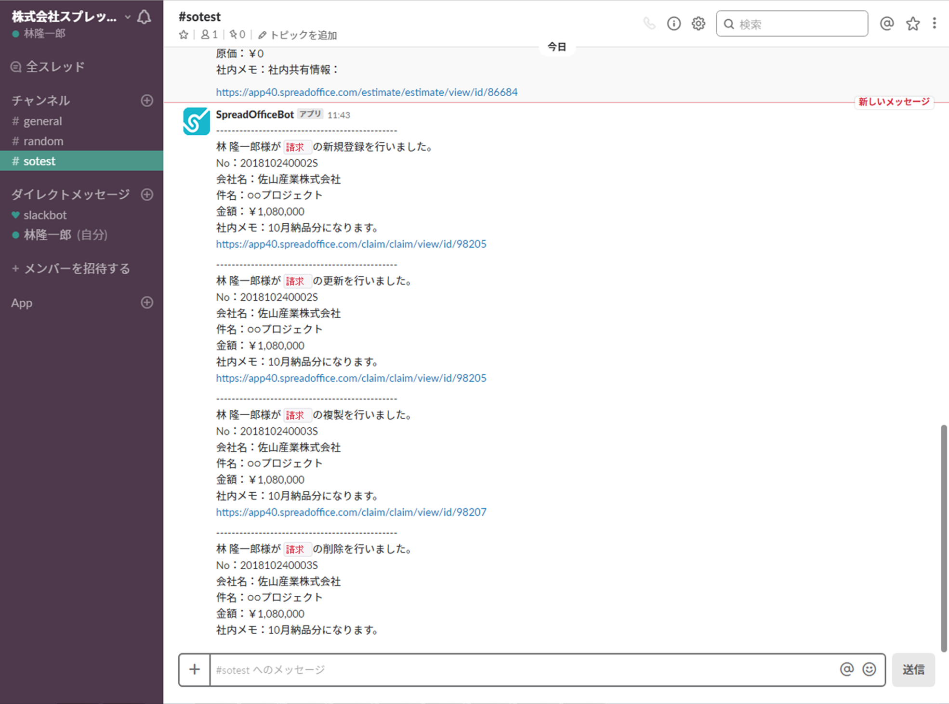Screen dimensions: 949x704
Task: Add an App with the plus icon
Action: pyautogui.click(x=147, y=302)
